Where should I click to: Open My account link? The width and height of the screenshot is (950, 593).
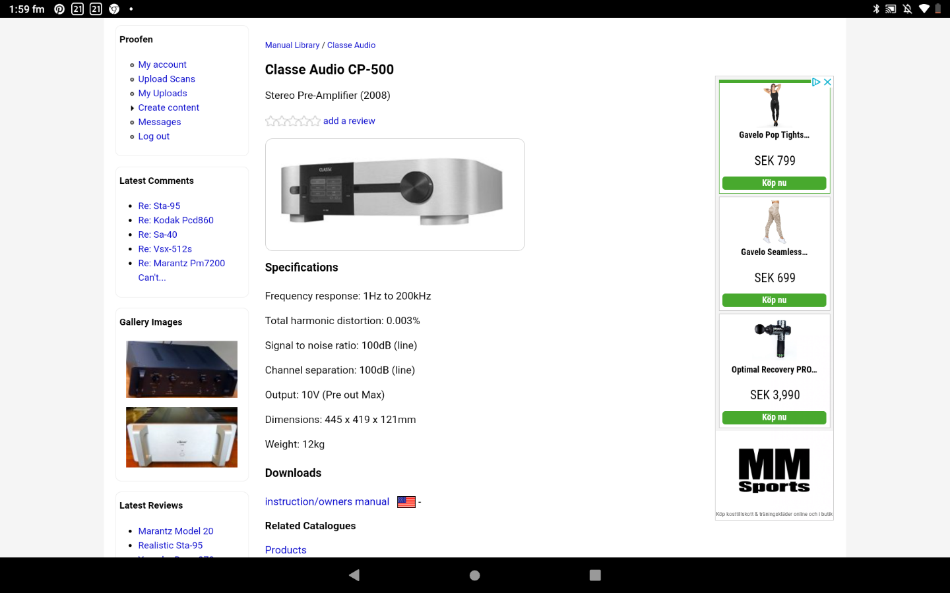[162, 65]
